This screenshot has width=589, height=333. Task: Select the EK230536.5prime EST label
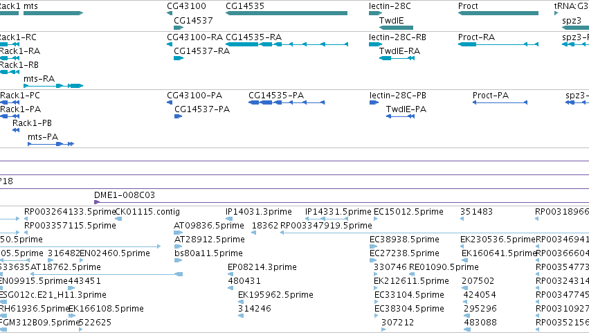[x=498, y=240]
